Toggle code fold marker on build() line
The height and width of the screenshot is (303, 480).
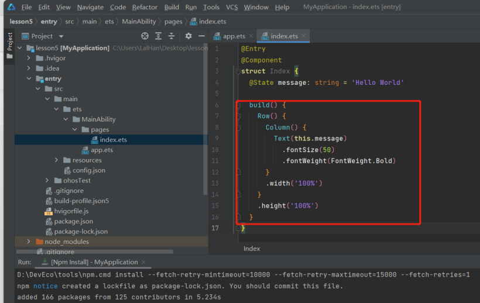pyautogui.click(x=239, y=105)
